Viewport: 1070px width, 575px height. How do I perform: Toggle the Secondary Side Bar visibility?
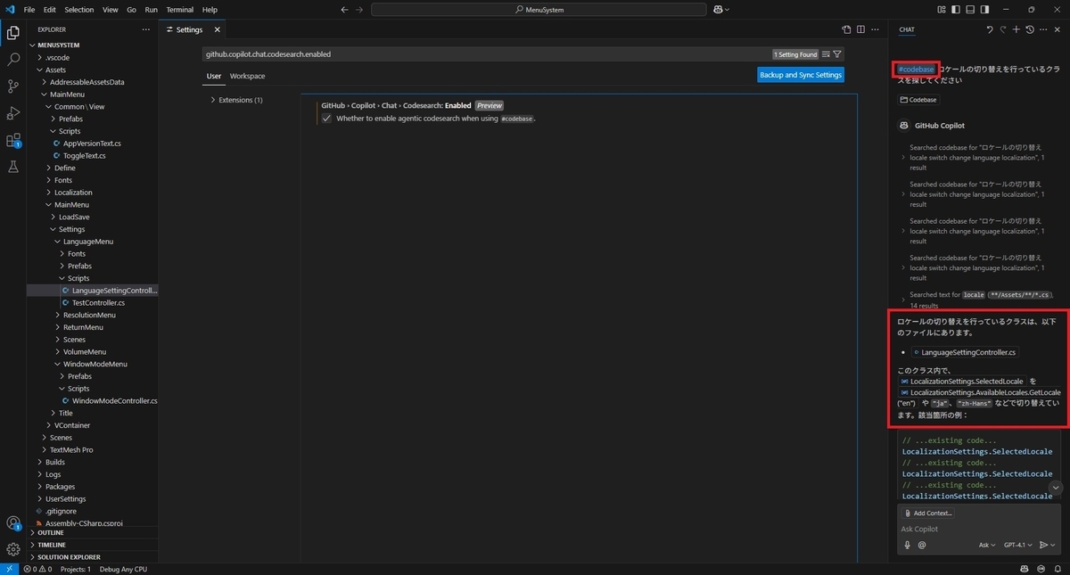[x=985, y=9]
